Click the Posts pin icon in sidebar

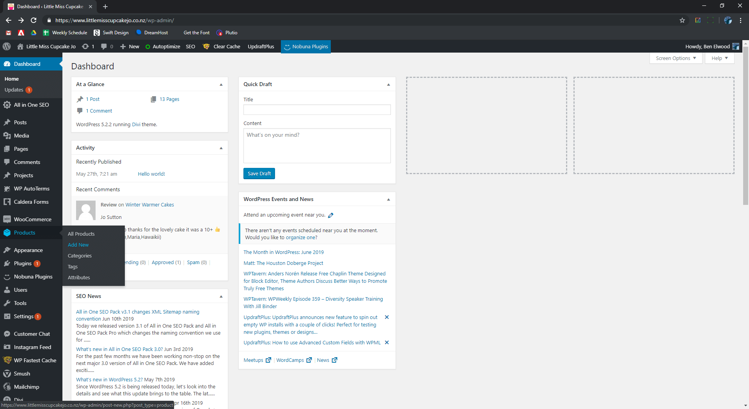(7, 122)
